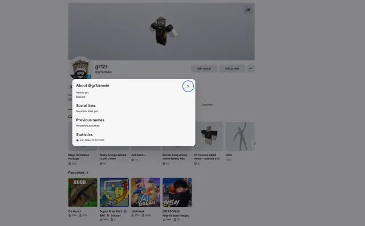Click the thumbs-up rating icon under Jailbreak
This screenshot has width=365, height=226.
pyautogui.click(x=132, y=215)
